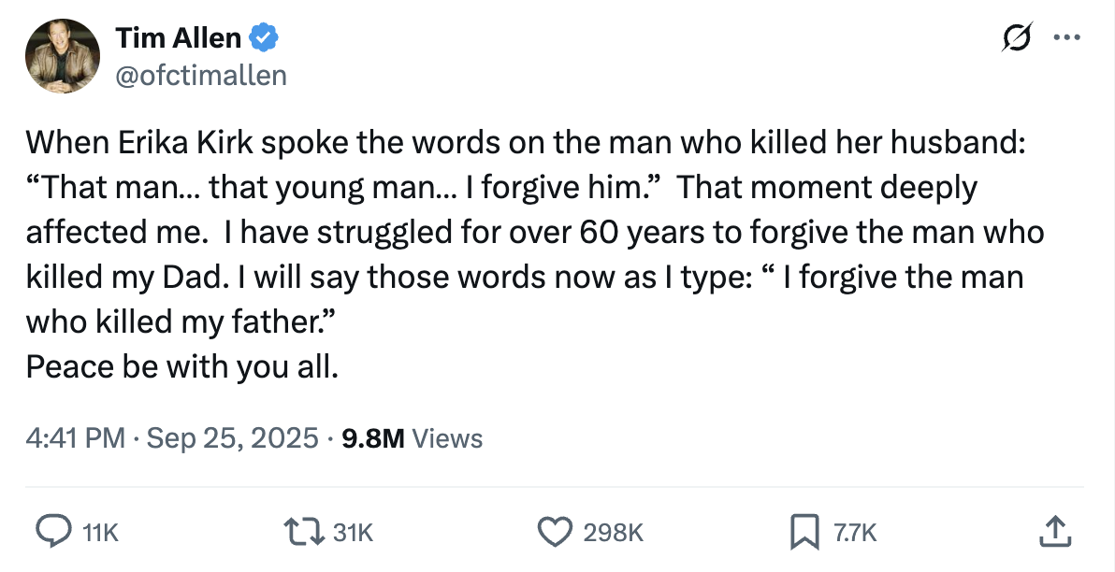Click the blue verified badge

(x=265, y=38)
